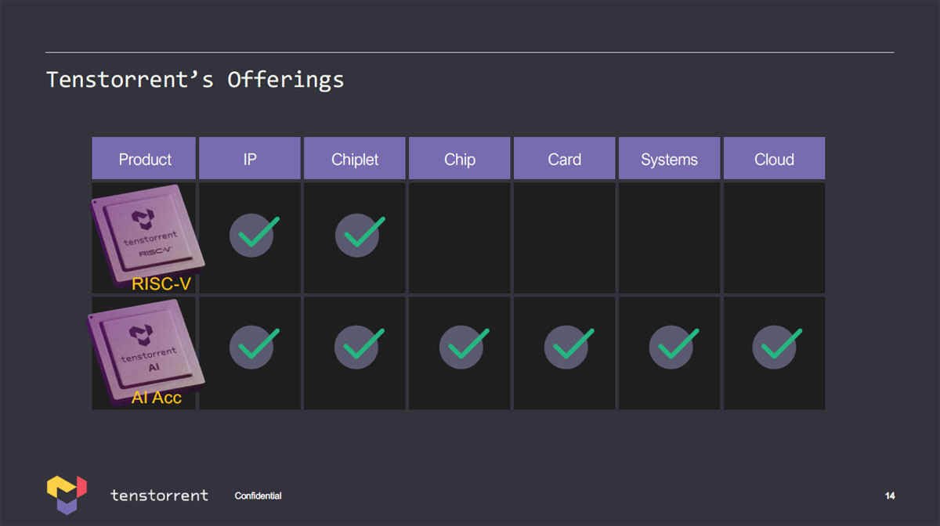Click the Tenstorrent's Offerings slide title
The width and height of the screenshot is (940, 526).
click(x=195, y=80)
